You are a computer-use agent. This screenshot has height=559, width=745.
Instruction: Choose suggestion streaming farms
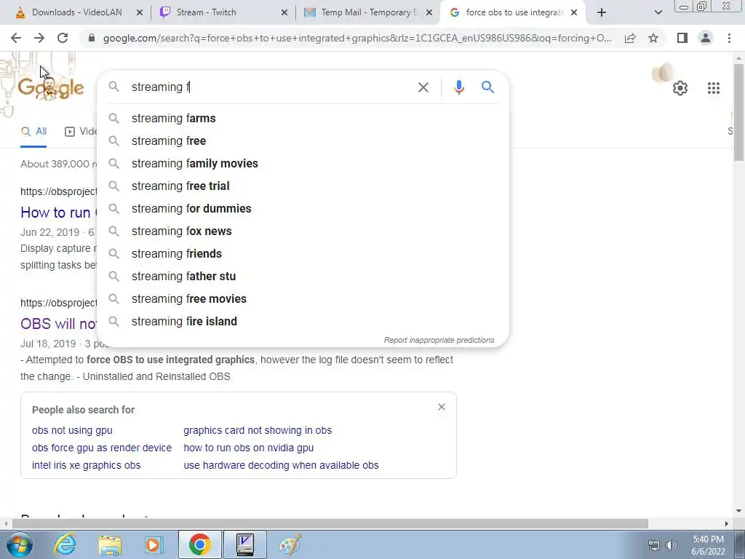pyautogui.click(x=303, y=119)
